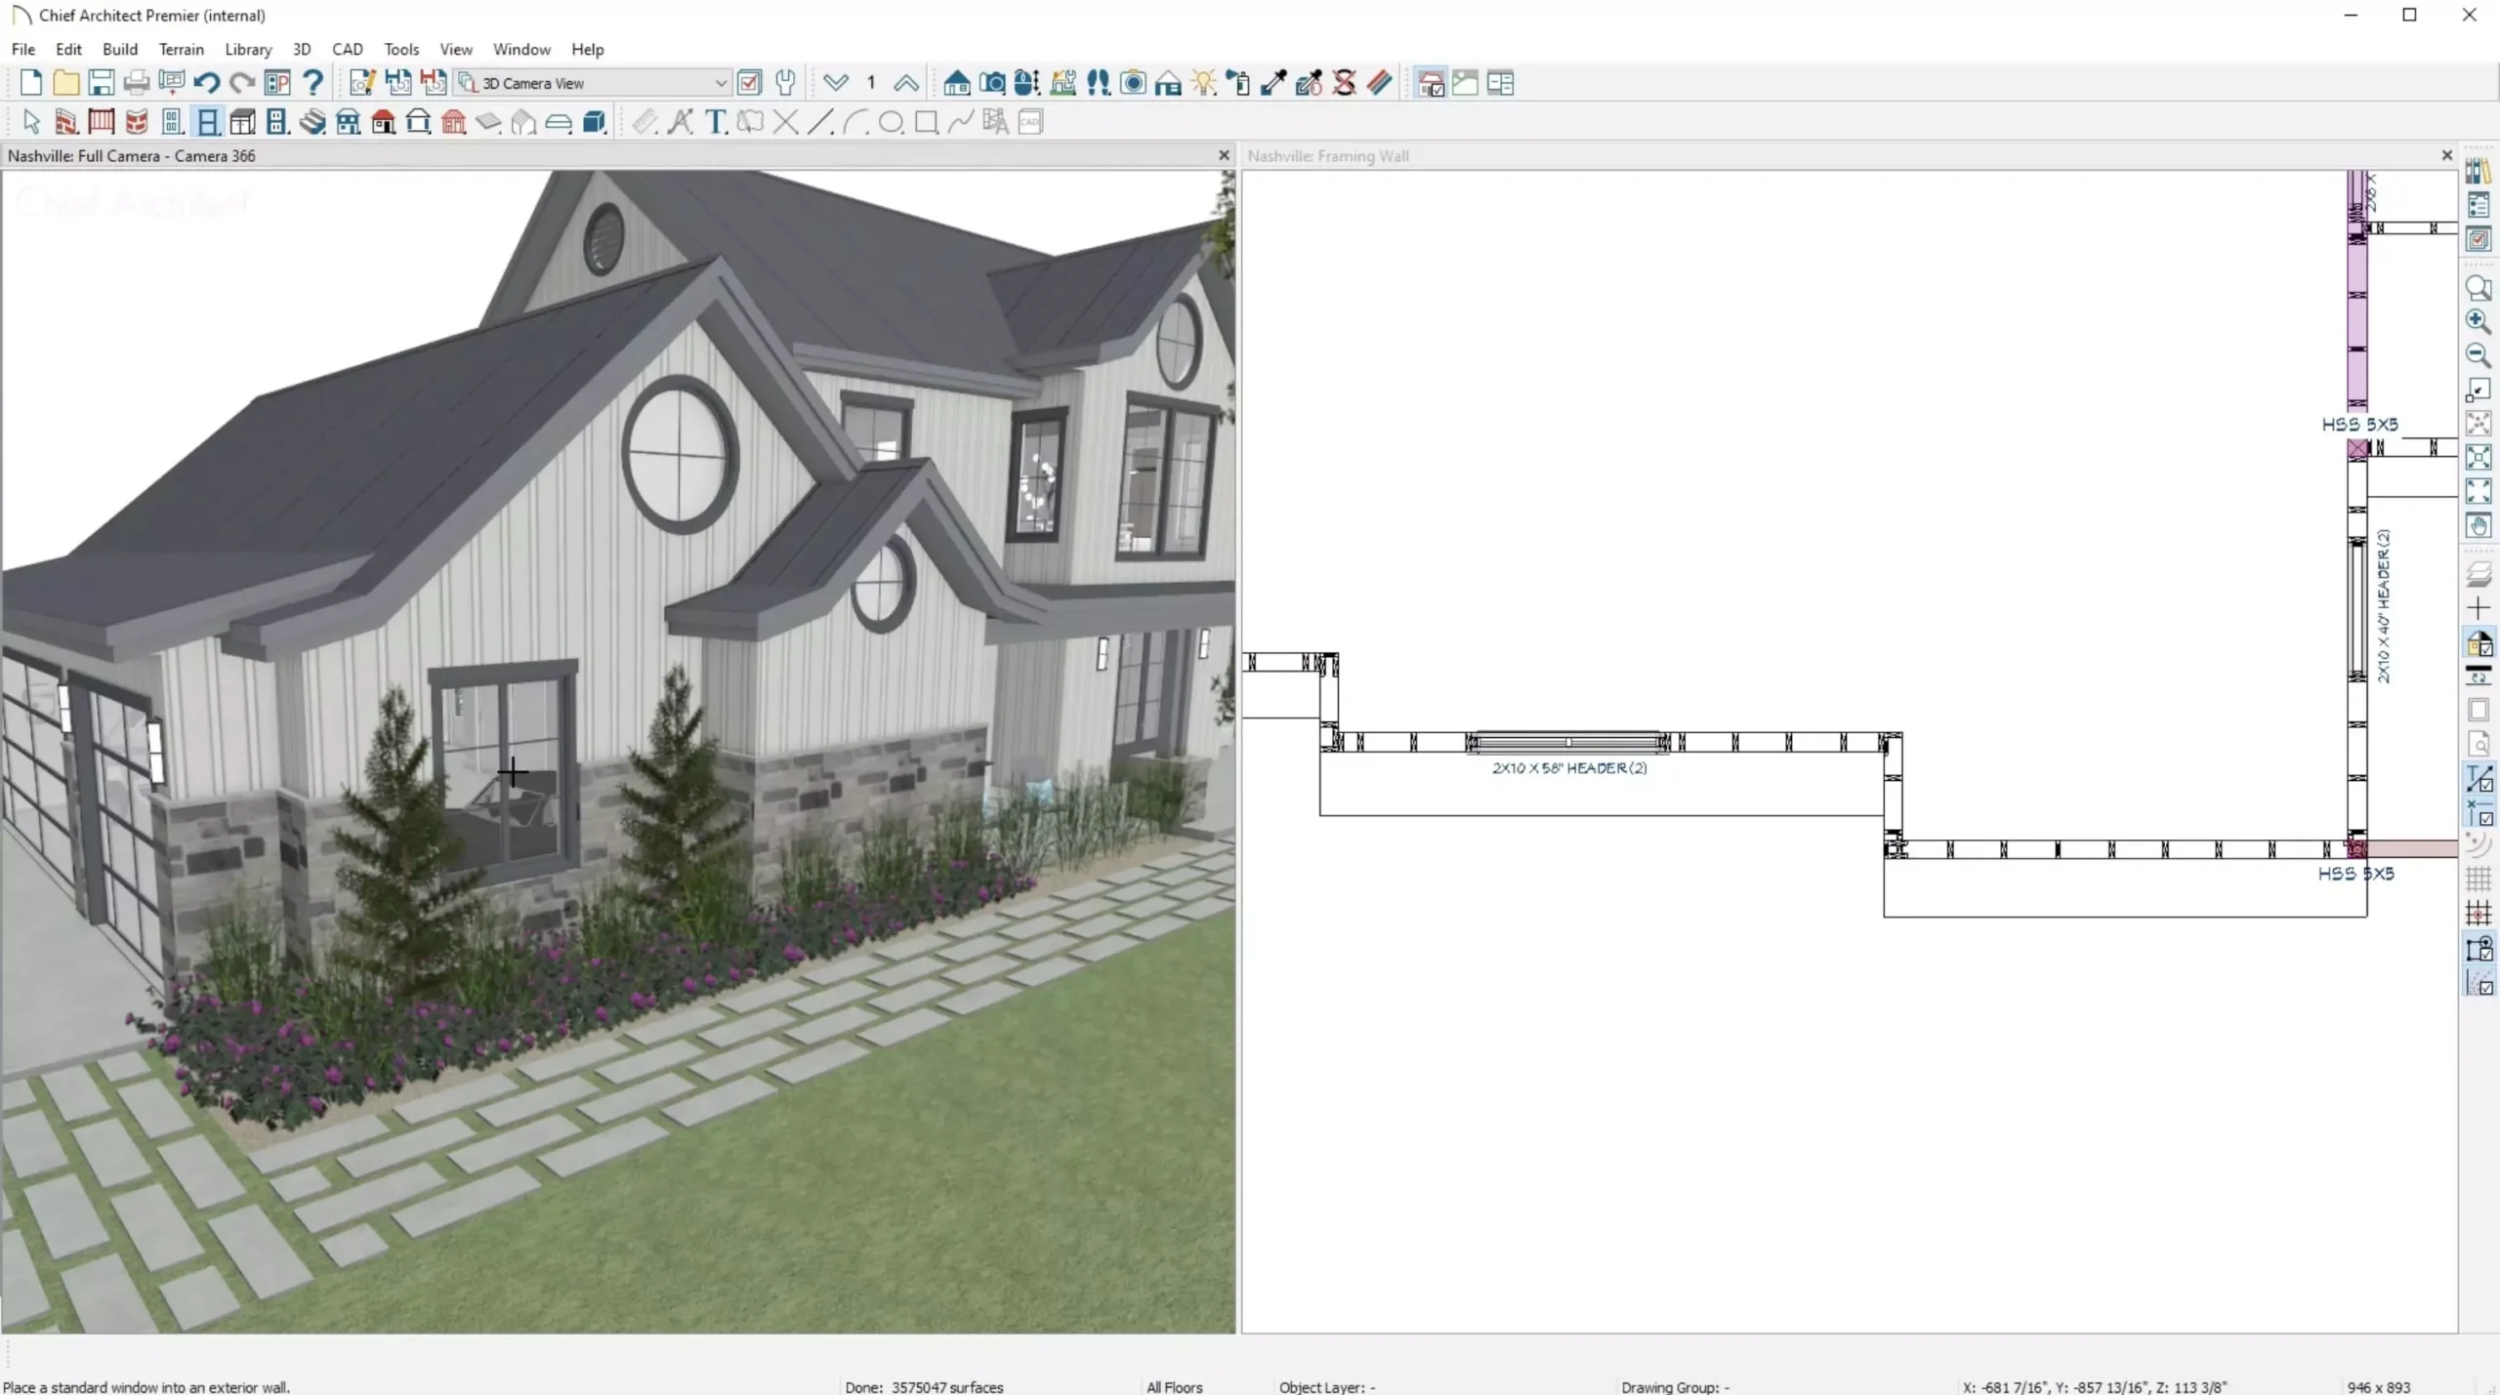The image size is (2500, 1395).
Task: Select the Roof tools red-roof house icon
Action: pos(384,122)
